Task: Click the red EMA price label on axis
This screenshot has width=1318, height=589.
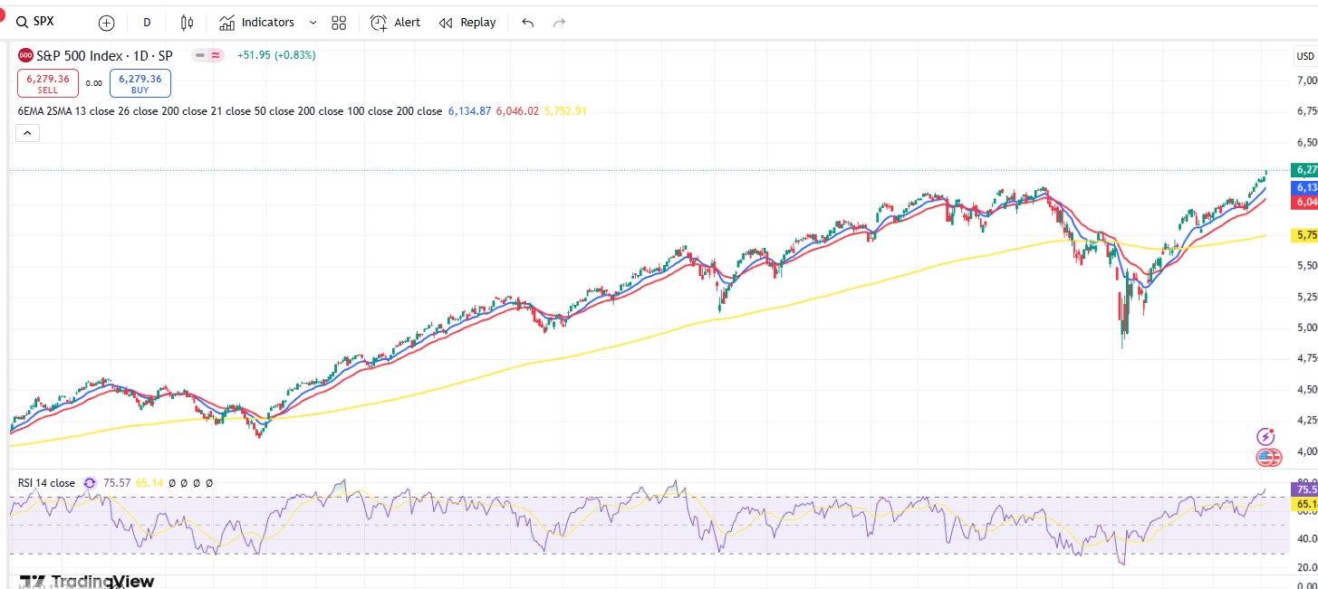Action: (x=1304, y=202)
